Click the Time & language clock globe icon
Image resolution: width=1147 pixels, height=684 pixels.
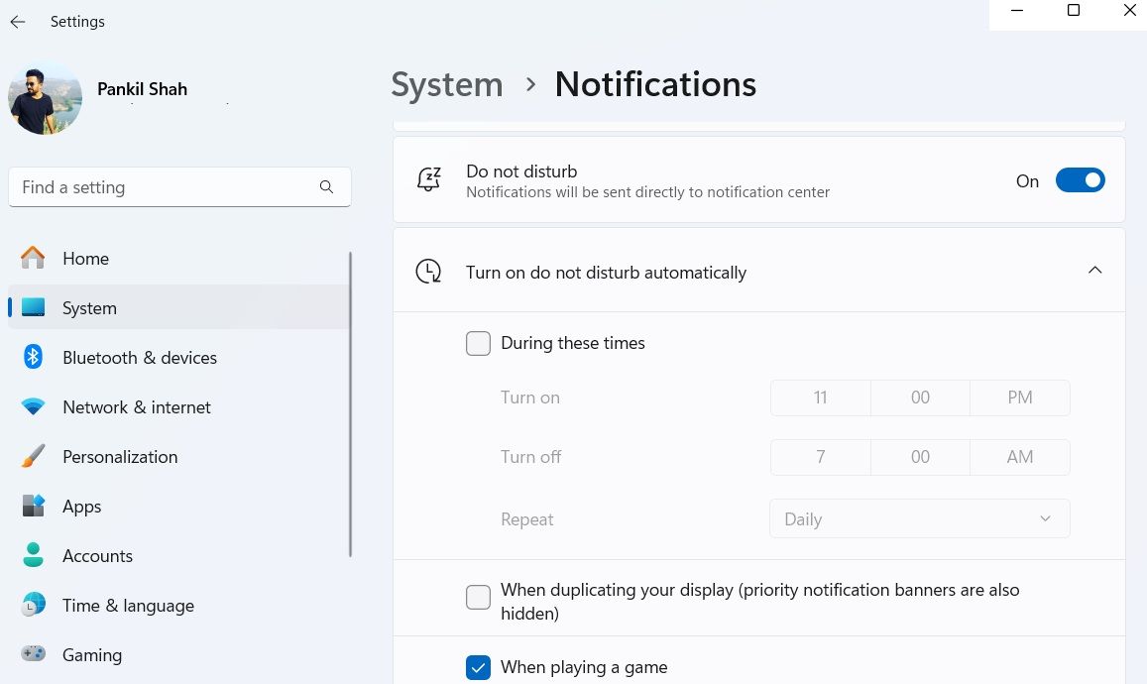point(33,605)
